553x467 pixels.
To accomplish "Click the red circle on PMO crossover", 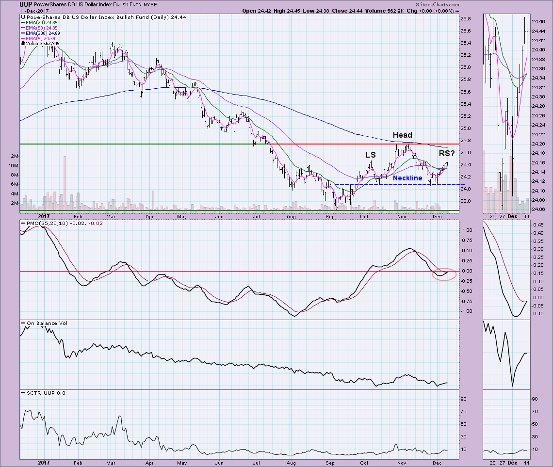I will (x=444, y=274).
